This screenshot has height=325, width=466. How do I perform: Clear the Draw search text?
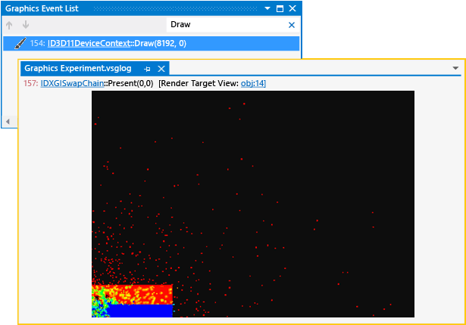click(x=292, y=25)
